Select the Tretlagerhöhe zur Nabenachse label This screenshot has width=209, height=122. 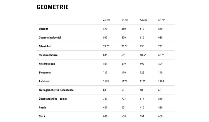(x=56, y=90)
